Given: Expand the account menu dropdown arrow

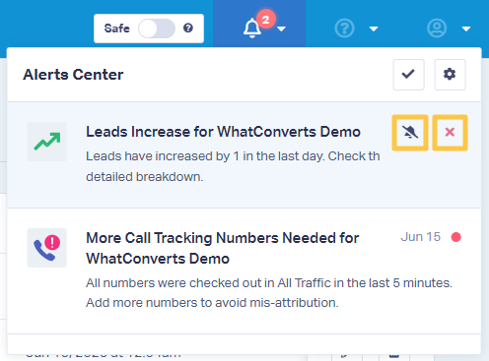Looking at the screenshot, I should tap(466, 30).
